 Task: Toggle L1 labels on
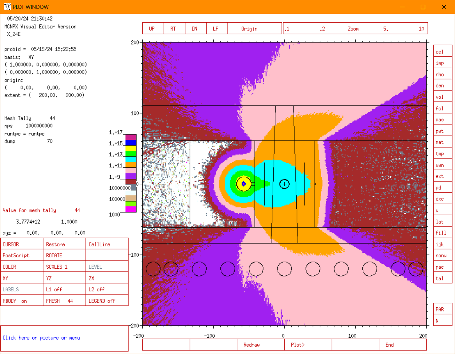point(64,289)
